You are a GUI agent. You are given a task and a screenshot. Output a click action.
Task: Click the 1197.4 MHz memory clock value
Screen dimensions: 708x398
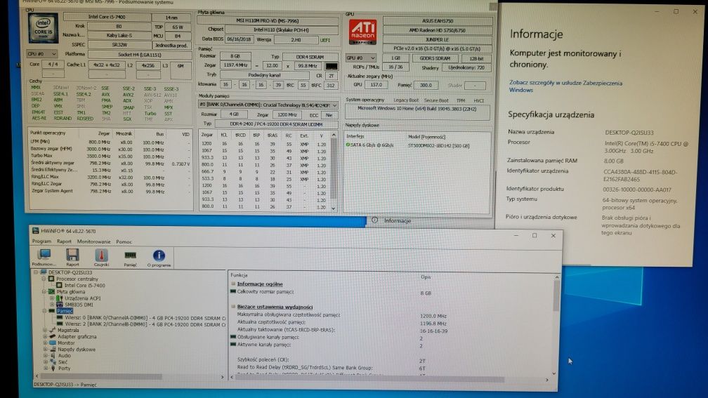click(235, 65)
